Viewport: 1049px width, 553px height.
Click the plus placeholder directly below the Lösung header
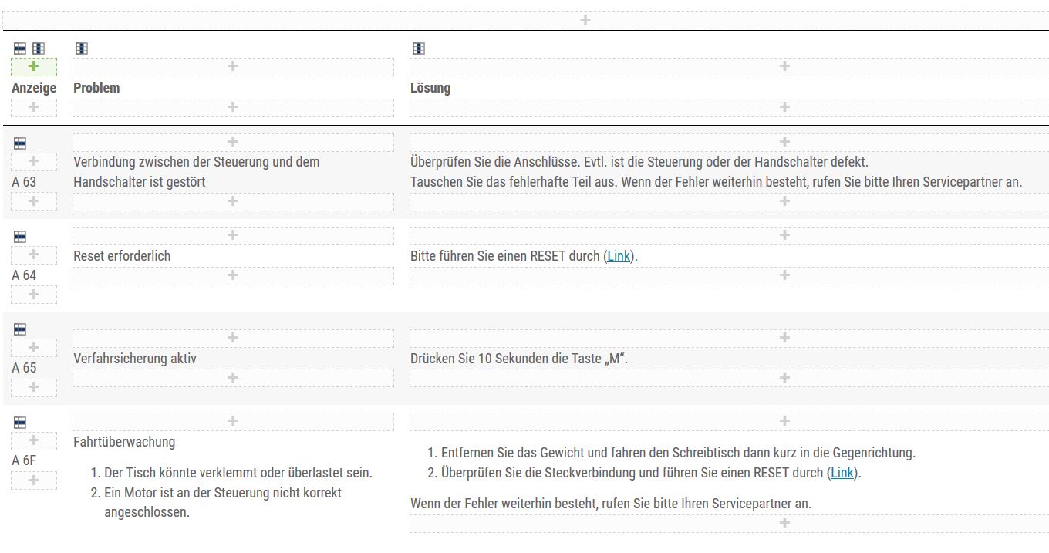(784, 107)
